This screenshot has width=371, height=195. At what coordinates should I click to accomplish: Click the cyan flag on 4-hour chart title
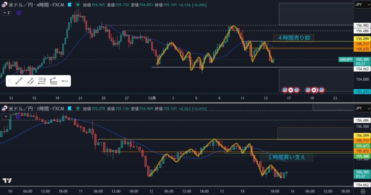click(x=69, y=5)
